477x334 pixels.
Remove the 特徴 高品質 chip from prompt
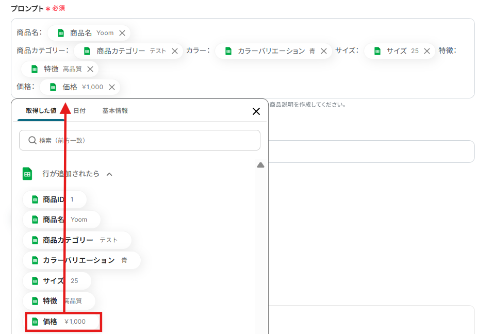[90, 69]
